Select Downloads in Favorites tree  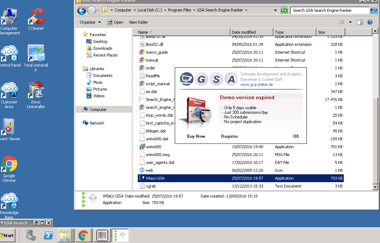tap(103, 48)
